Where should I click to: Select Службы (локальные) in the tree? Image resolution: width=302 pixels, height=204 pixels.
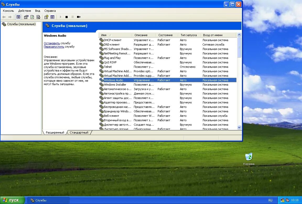pos(21,24)
